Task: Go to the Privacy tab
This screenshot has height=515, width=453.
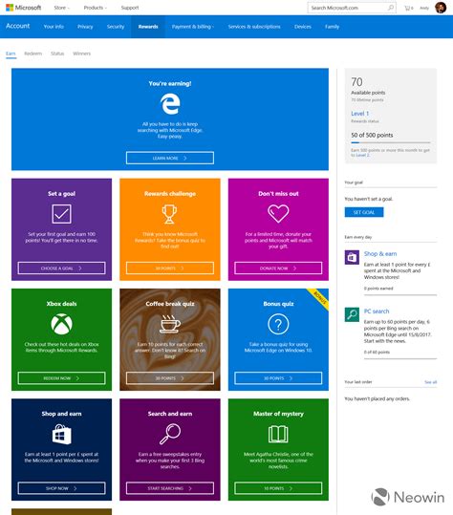Action: (x=85, y=27)
